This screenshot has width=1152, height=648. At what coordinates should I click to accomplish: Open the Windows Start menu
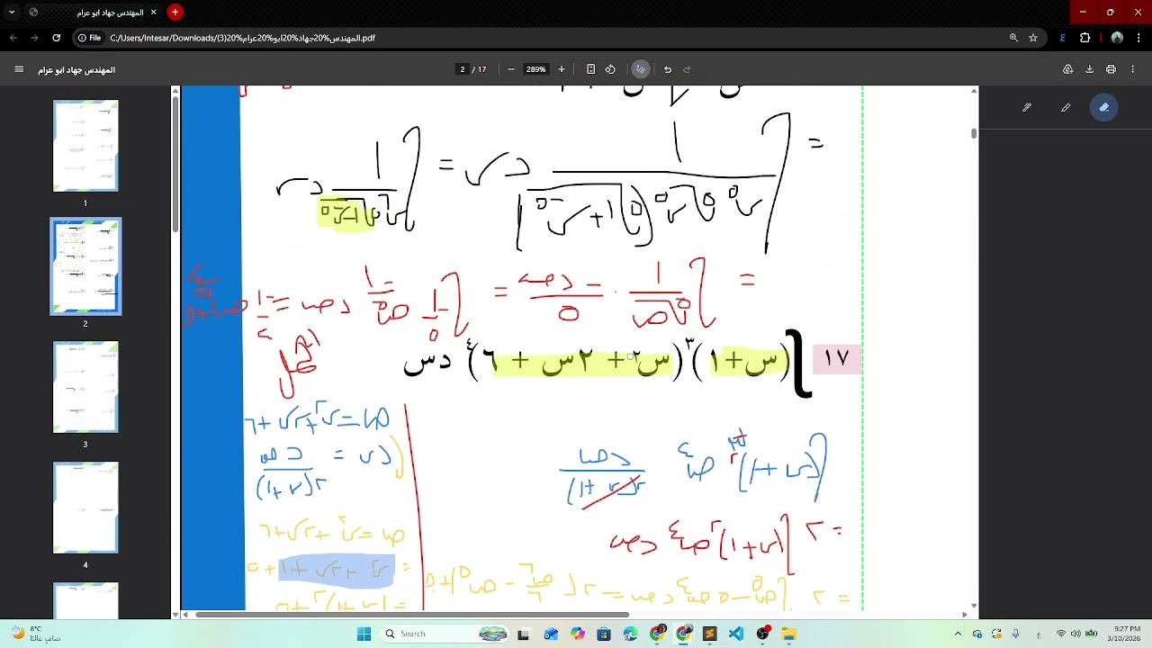(x=364, y=634)
